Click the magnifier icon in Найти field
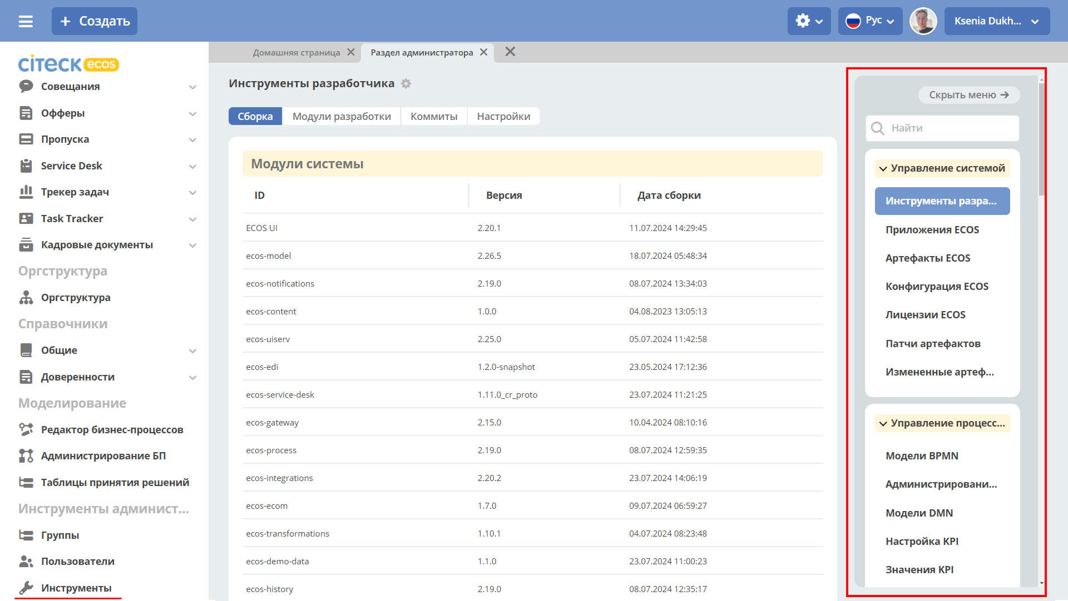 (878, 128)
